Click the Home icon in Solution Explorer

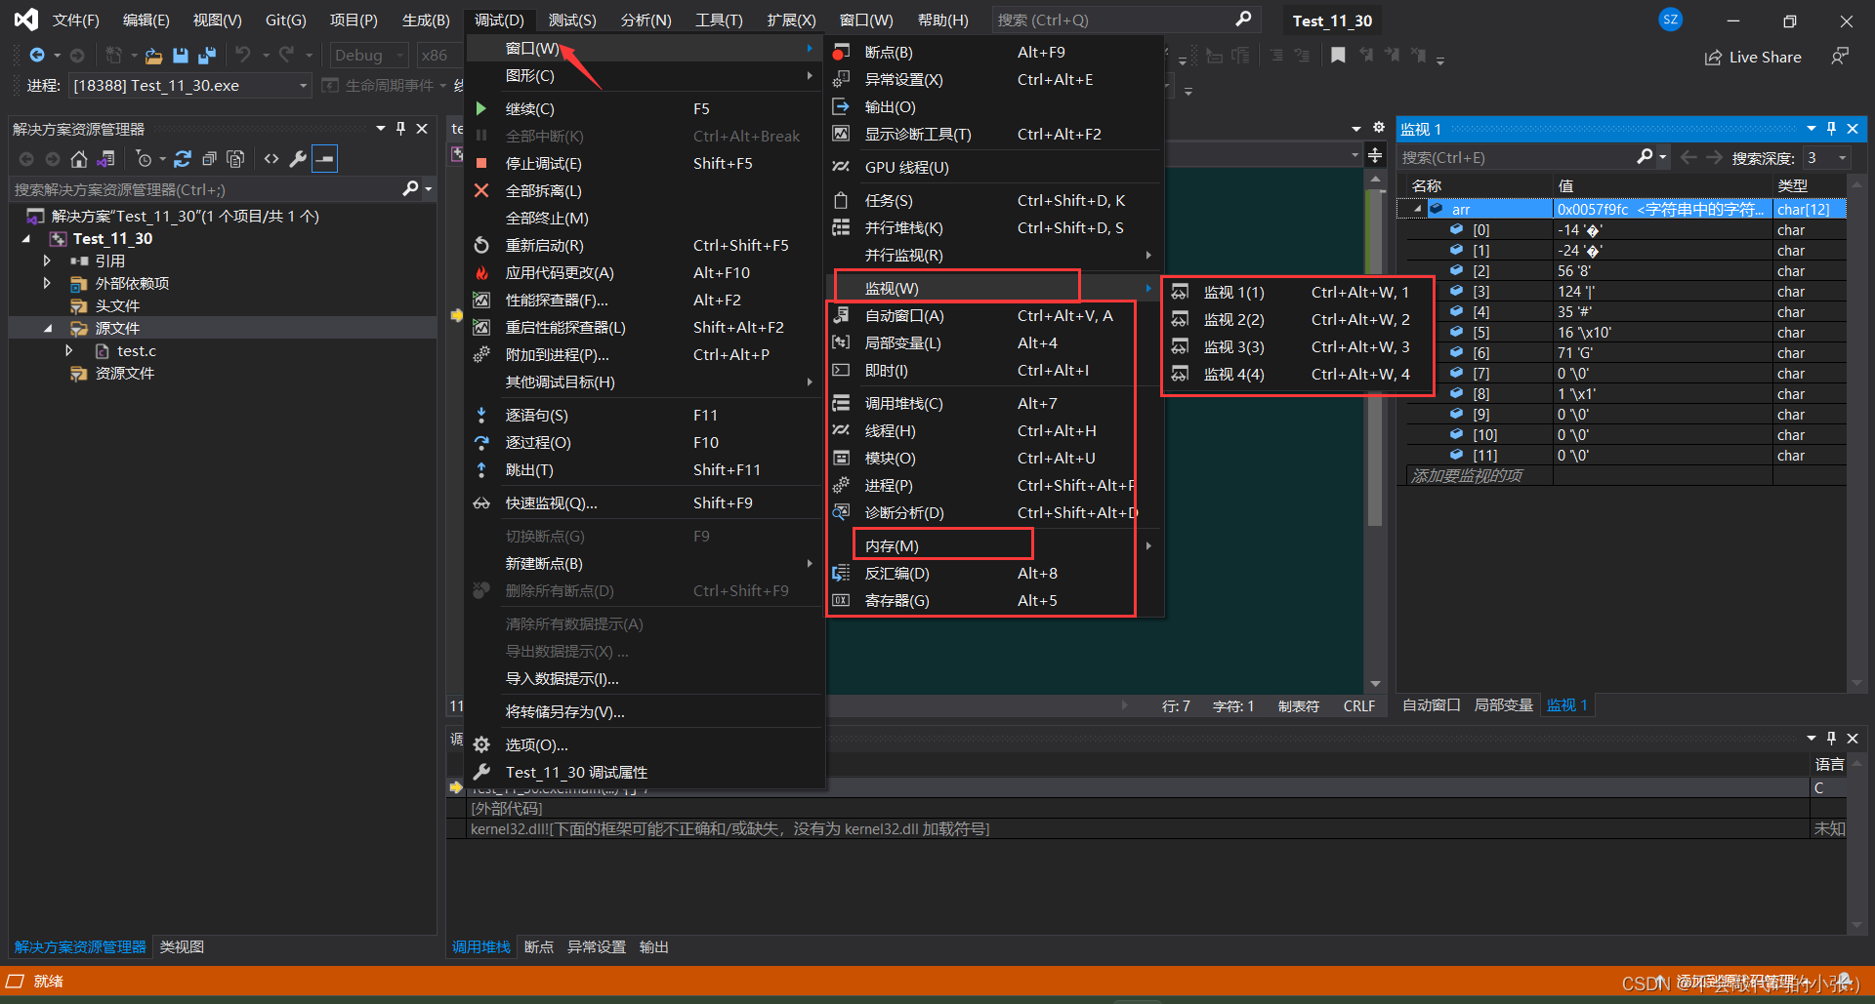[79, 159]
